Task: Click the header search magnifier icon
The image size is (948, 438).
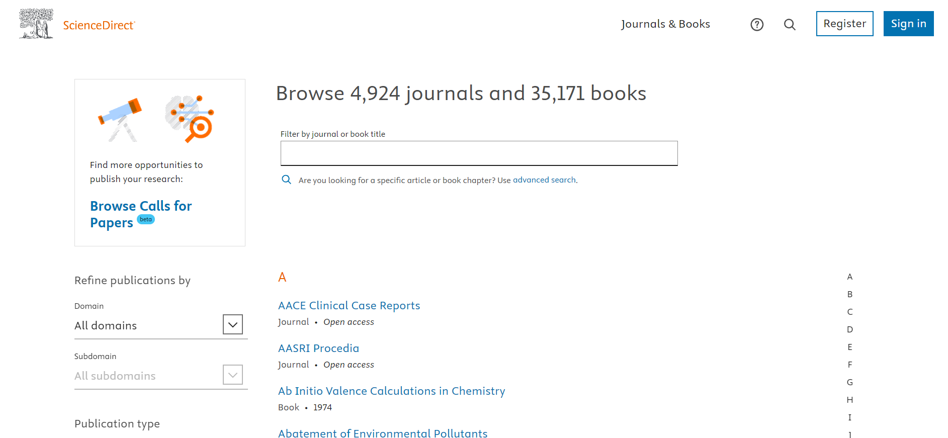Action: [790, 25]
